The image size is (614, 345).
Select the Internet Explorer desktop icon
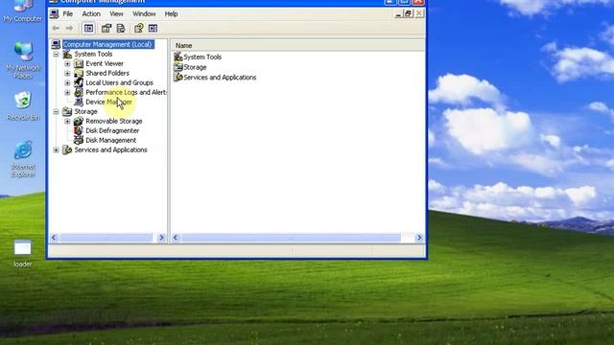23,159
